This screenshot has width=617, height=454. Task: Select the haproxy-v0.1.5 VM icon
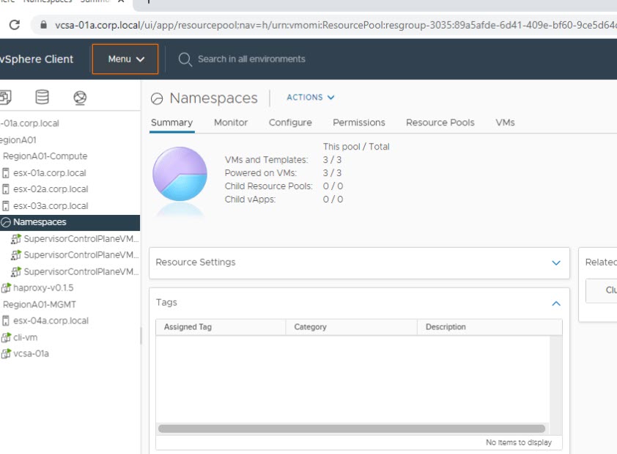click(x=7, y=288)
